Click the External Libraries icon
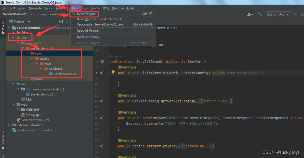The height and width of the screenshot is (158, 304). [14, 125]
